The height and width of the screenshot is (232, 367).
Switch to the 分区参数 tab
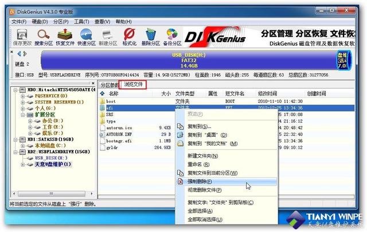pyautogui.click(x=109, y=85)
